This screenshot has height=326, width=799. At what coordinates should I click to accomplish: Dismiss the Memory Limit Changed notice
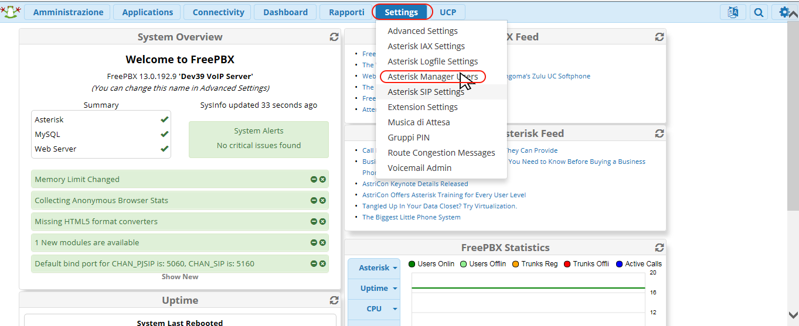(x=322, y=179)
